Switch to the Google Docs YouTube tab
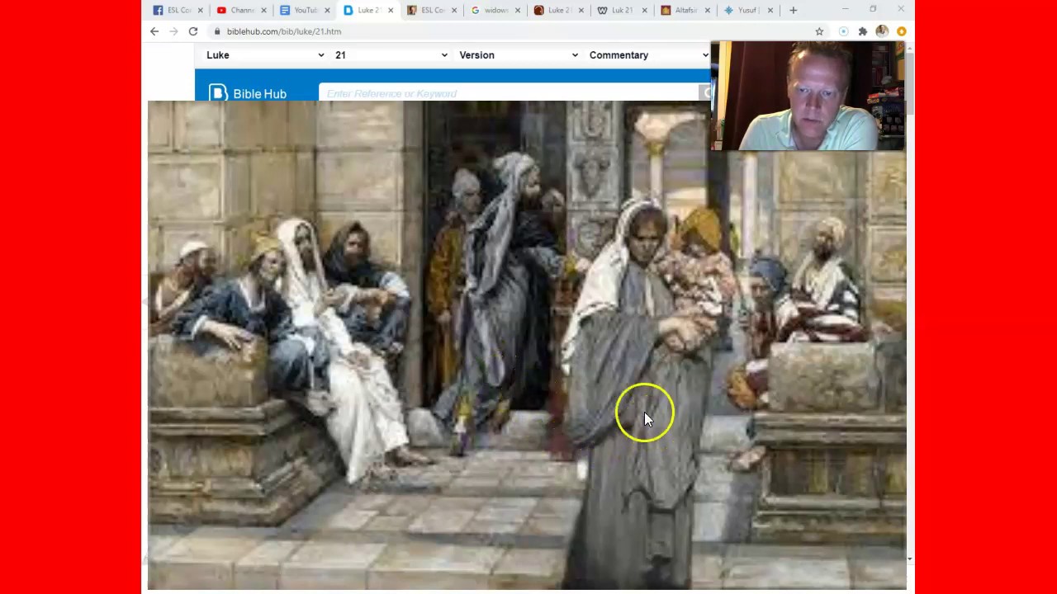Screen dimensions: 1057x594 tap(305, 10)
